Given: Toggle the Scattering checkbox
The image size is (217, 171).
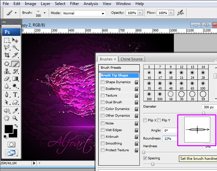Looking at the screenshot, I should [x=103, y=89].
